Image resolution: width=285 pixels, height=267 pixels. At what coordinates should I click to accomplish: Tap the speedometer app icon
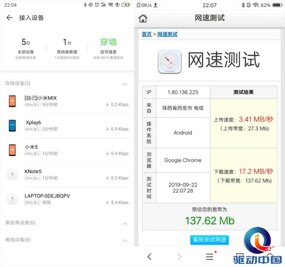coord(170,62)
